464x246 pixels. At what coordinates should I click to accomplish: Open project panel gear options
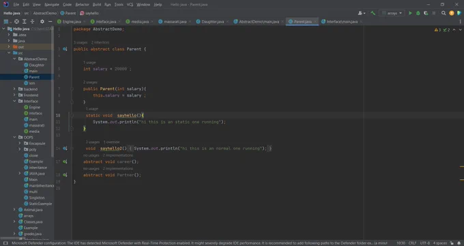tap(42, 22)
